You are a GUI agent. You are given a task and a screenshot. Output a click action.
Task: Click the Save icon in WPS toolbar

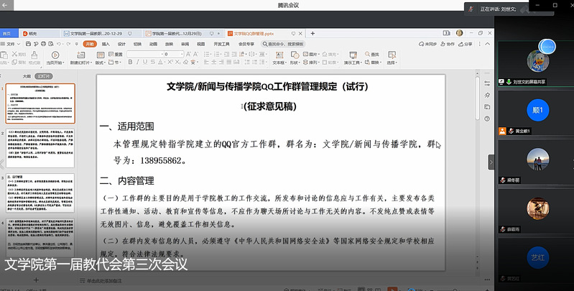point(28,44)
